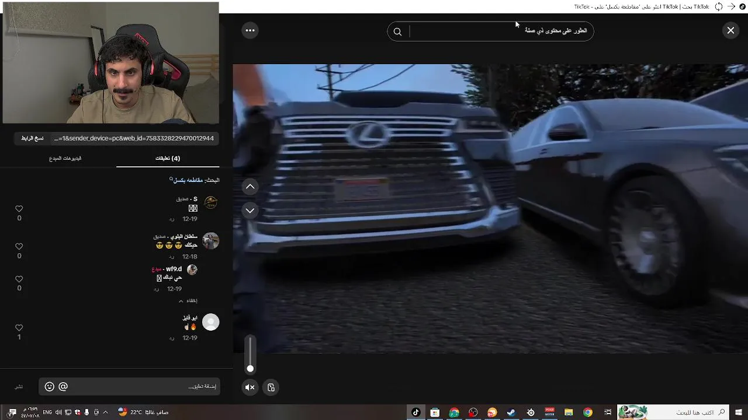Click the video URL text with sender_device
The width and height of the screenshot is (748, 420).
[134, 138]
